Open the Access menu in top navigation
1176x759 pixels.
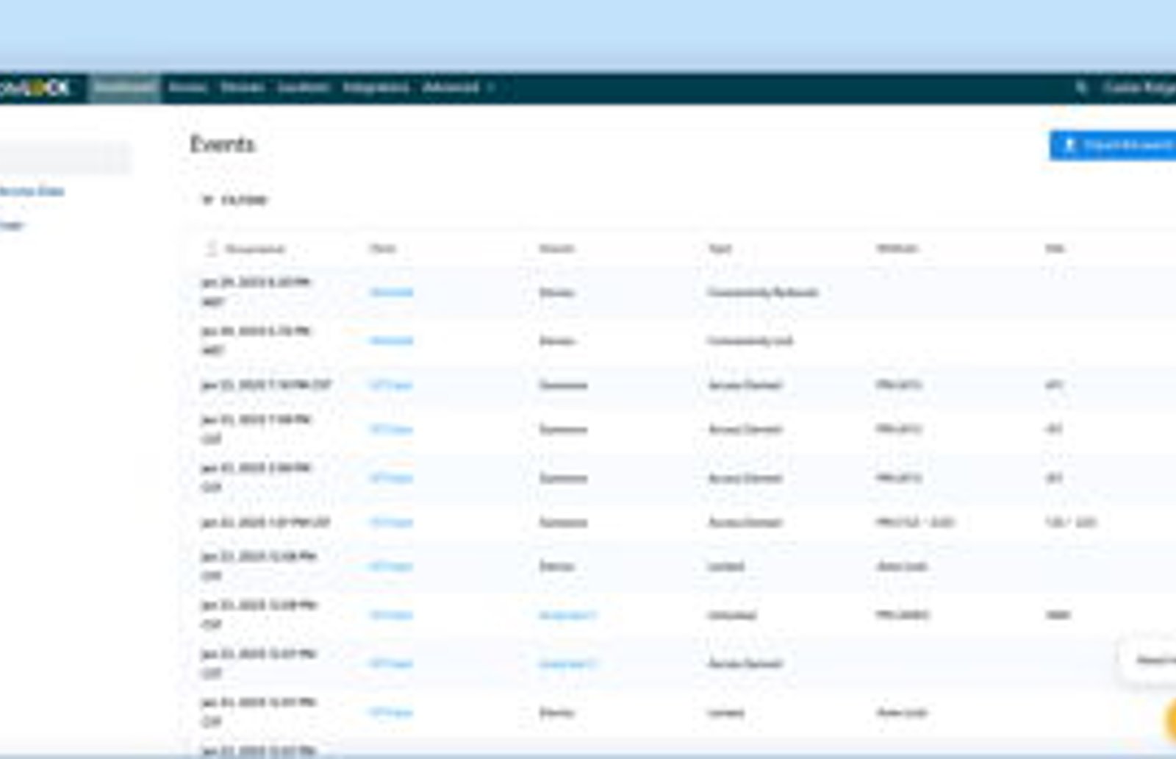tap(187, 88)
